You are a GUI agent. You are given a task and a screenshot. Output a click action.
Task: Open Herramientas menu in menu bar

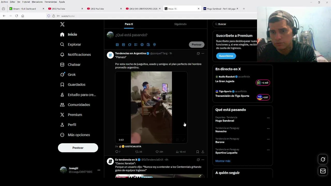click(x=51, y=2)
